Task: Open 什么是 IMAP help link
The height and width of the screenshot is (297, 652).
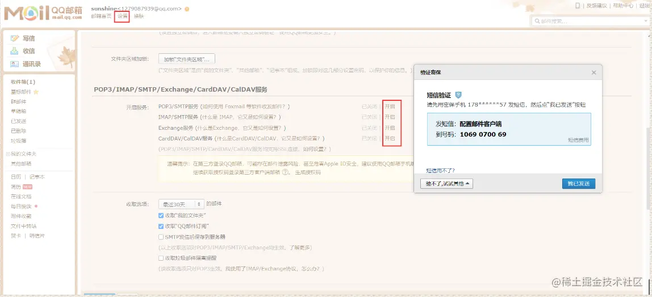Action: pos(240,117)
